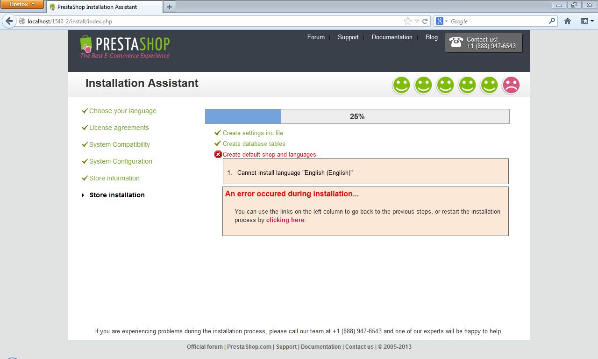Viewport: 598px width, 359px height.
Task: Click the site identity globe icon
Action: (x=21, y=21)
